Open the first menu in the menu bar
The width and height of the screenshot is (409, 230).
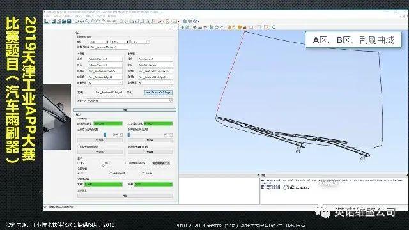coord(46,16)
